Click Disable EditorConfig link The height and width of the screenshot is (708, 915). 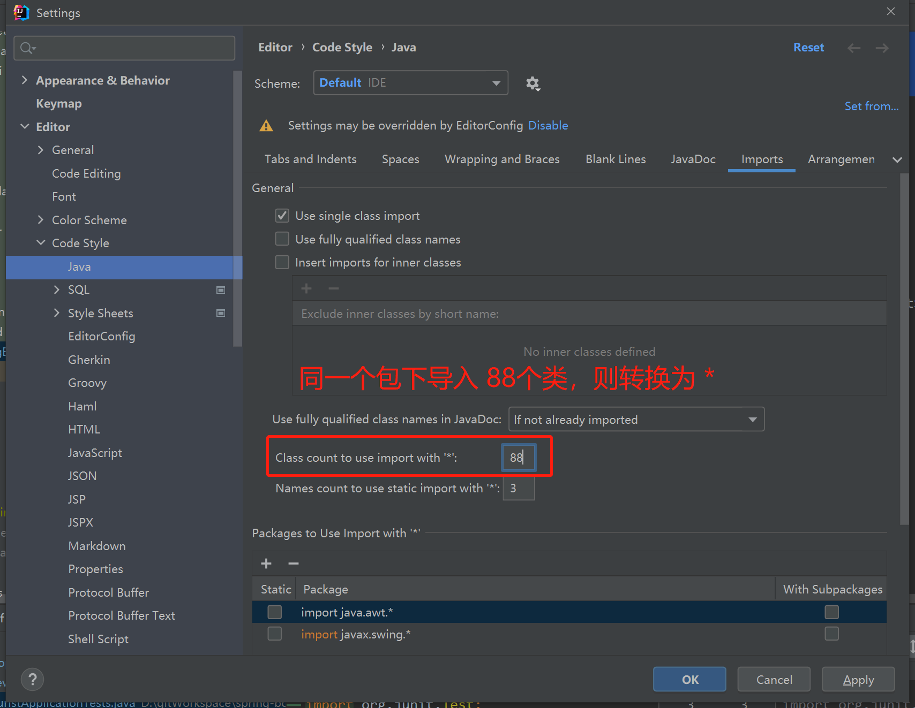pyautogui.click(x=548, y=125)
